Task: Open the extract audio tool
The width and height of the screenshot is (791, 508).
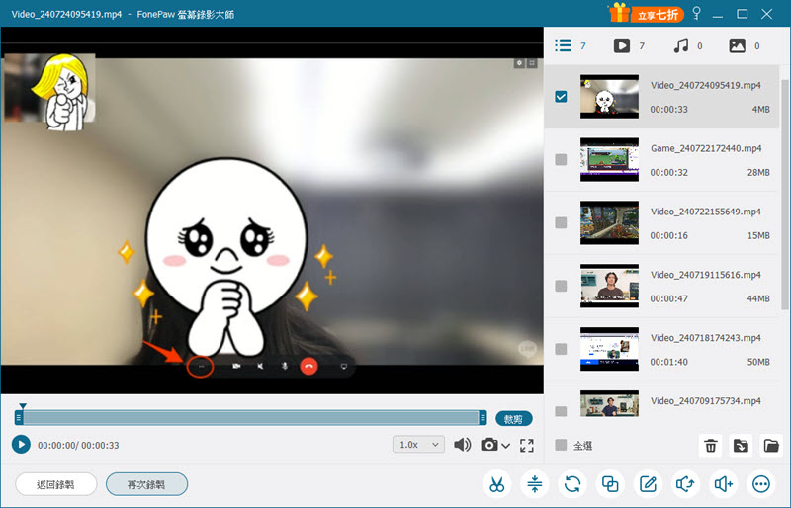Action: [685, 484]
